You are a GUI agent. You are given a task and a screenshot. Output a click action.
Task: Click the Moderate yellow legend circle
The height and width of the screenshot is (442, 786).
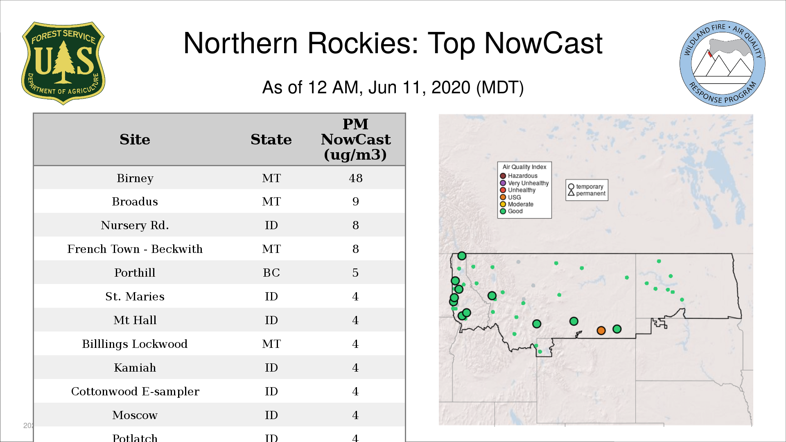click(503, 204)
